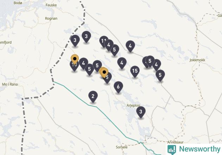
Task: Click the Newsworthy logo
Action: pos(194,149)
